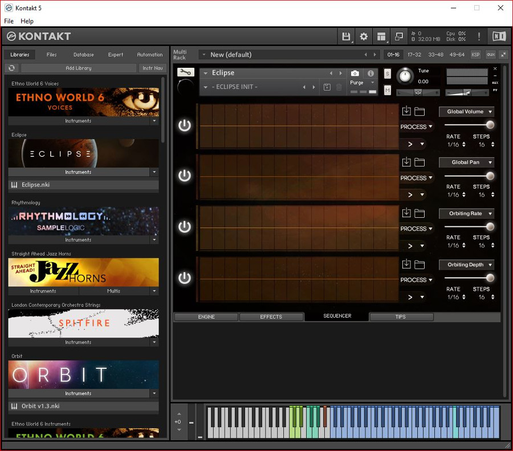513x451 pixels.
Task: Click the trash delete snapshot icon
Action: 339,87
